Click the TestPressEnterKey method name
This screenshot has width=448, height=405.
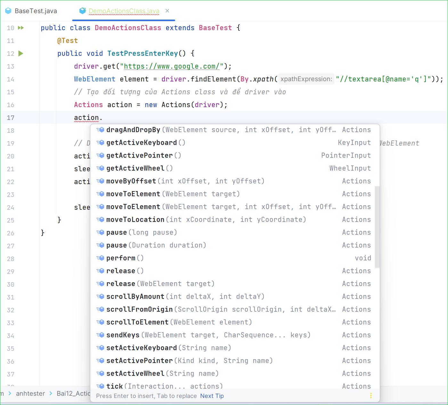(143, 54)
